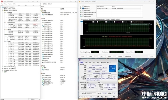Click the 温度 section icon in sensor report
This screenshot has height=100, width=168.
(x=41, y=18)
